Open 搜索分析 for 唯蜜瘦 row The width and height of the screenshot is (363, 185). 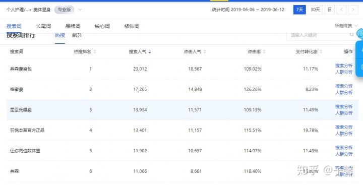(344, 86)
